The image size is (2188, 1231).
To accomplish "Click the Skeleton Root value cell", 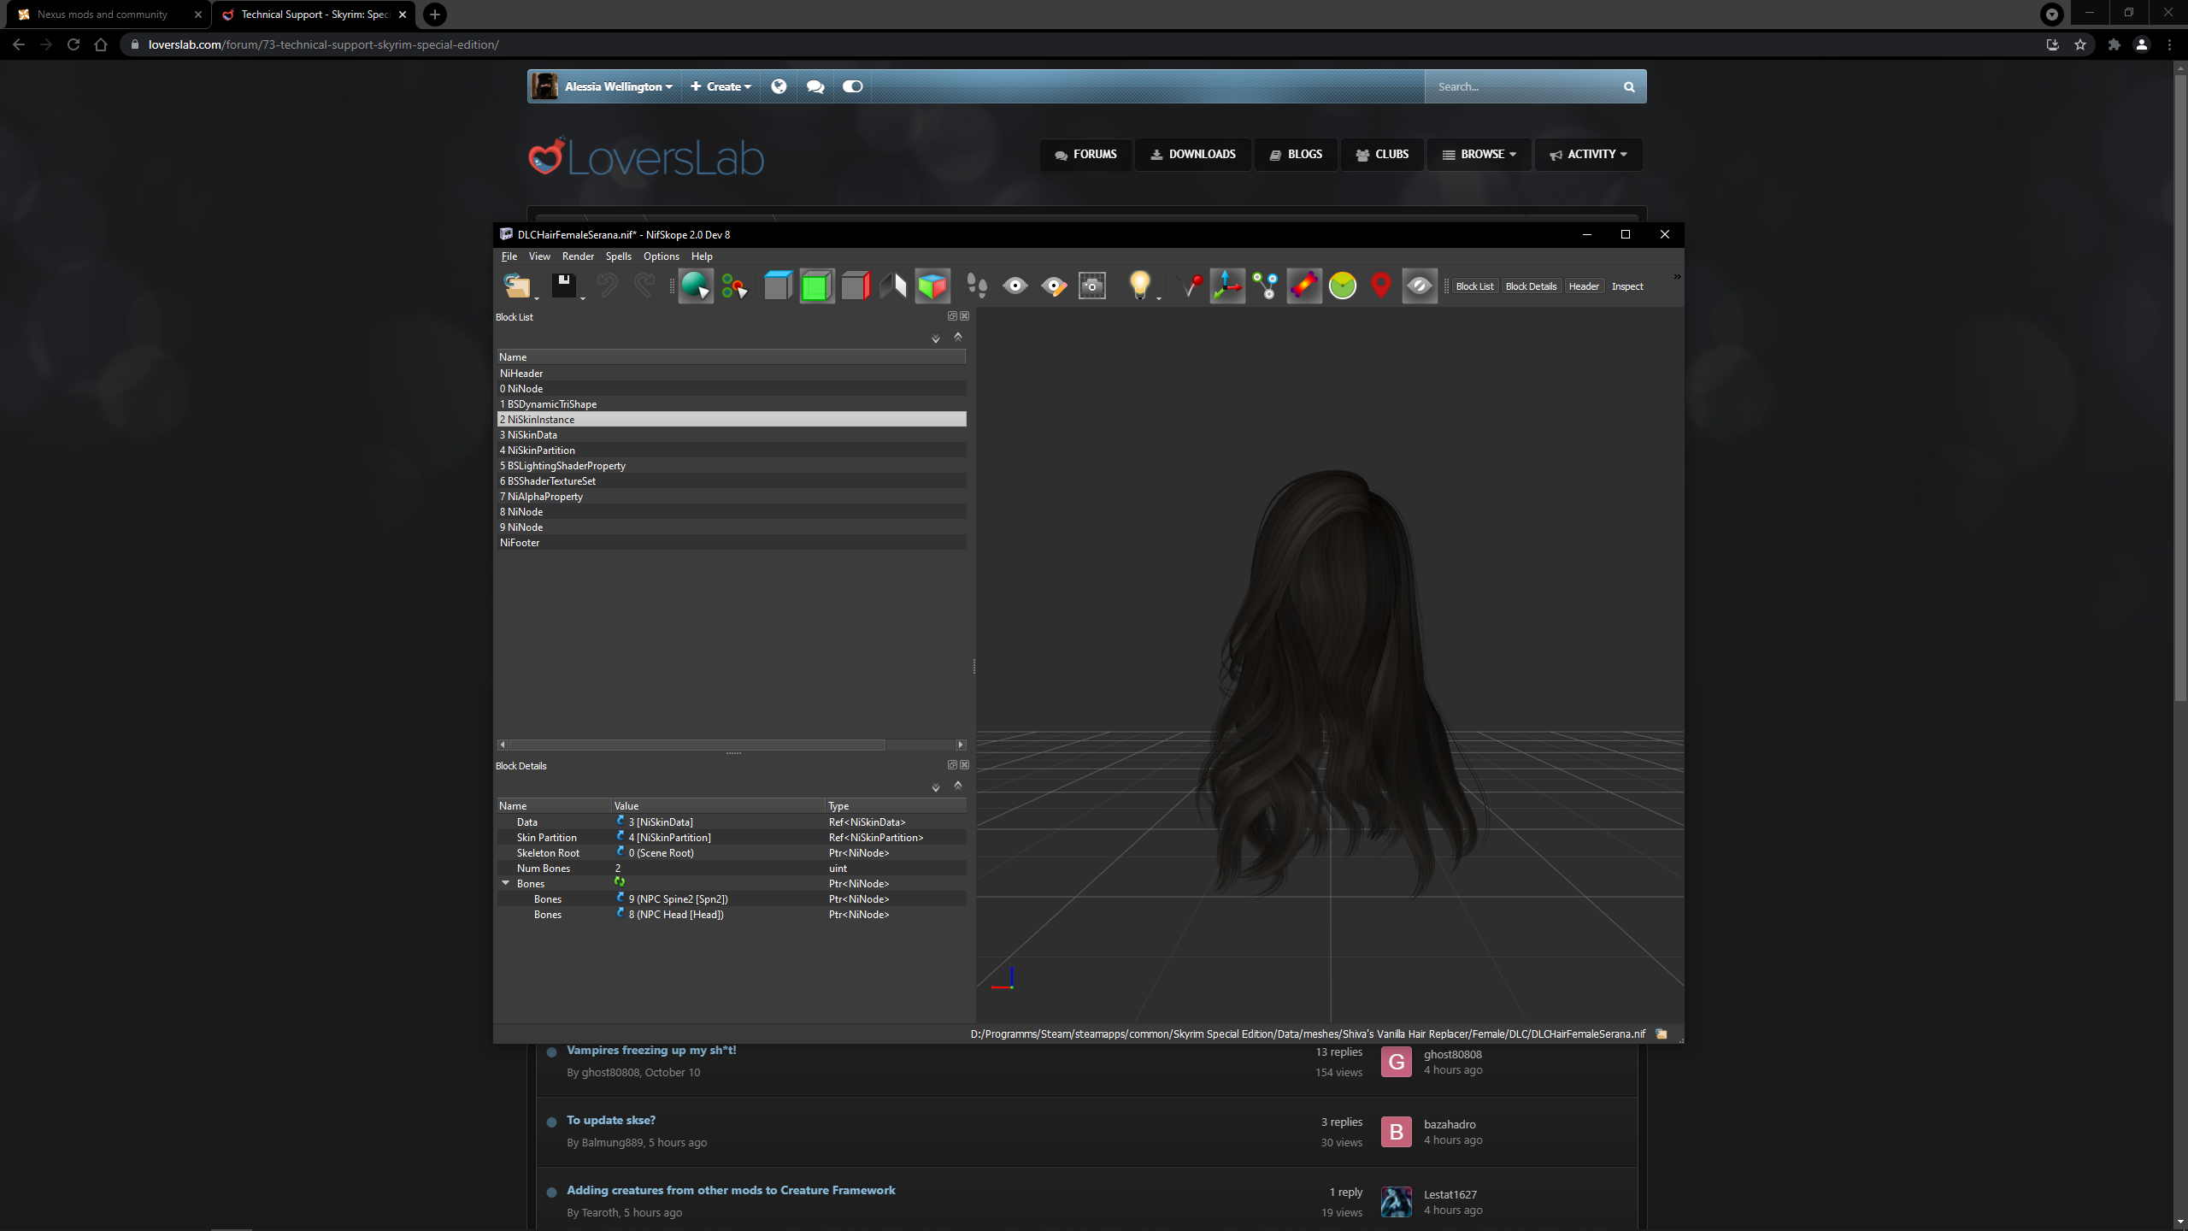I will click(x=718, y=852).
